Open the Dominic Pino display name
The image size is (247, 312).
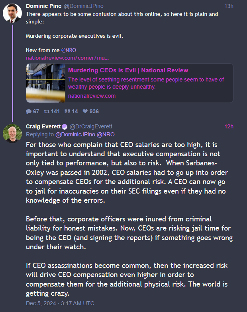point(44,6)
